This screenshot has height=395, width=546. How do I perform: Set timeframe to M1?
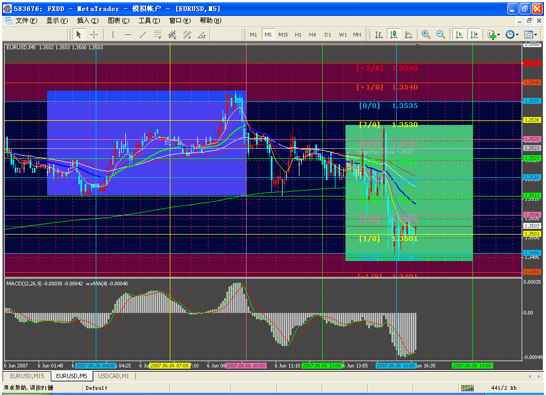253,34
